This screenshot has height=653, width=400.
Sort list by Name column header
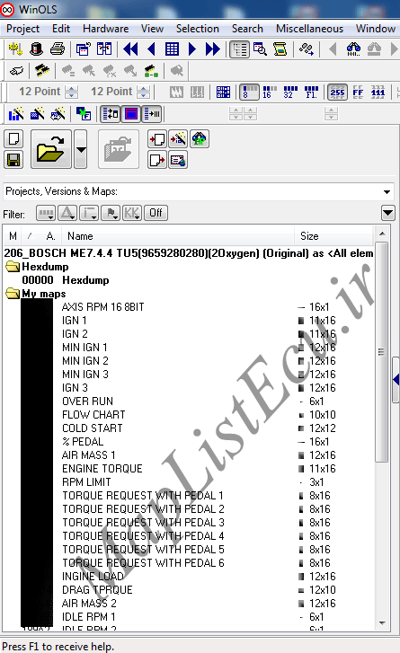[178, 236]
